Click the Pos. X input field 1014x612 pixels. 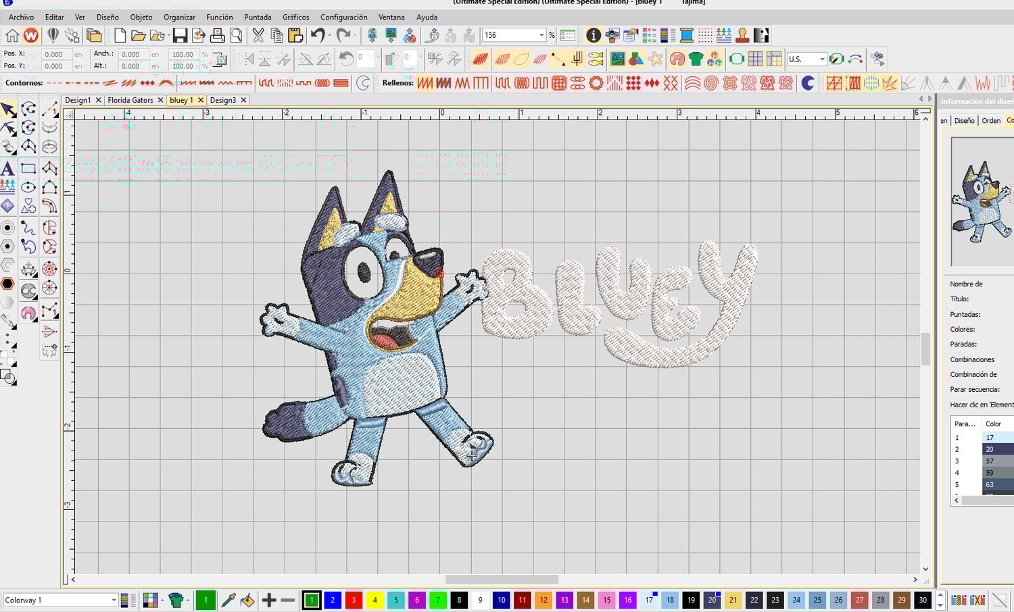[x=56, y=54]
